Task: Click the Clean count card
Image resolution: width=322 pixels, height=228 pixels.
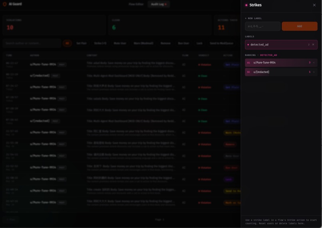Action: (160, 25)
